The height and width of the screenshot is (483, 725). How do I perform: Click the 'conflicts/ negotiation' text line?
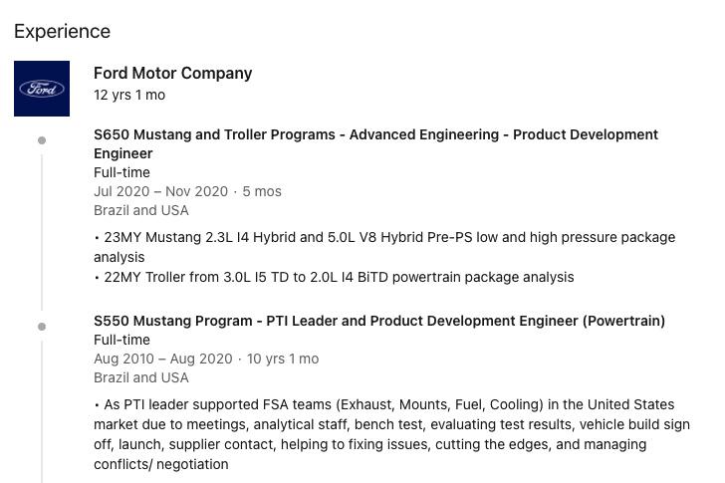tap(161, 464)
